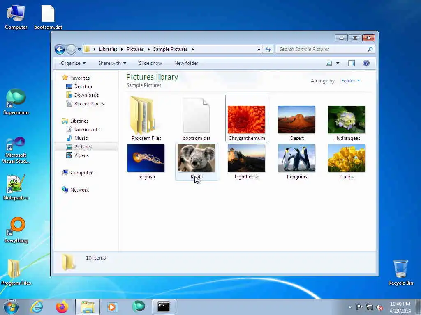Select the Program Files folder in Explorer
Screen dimensions: 421x315
(146, 119)
